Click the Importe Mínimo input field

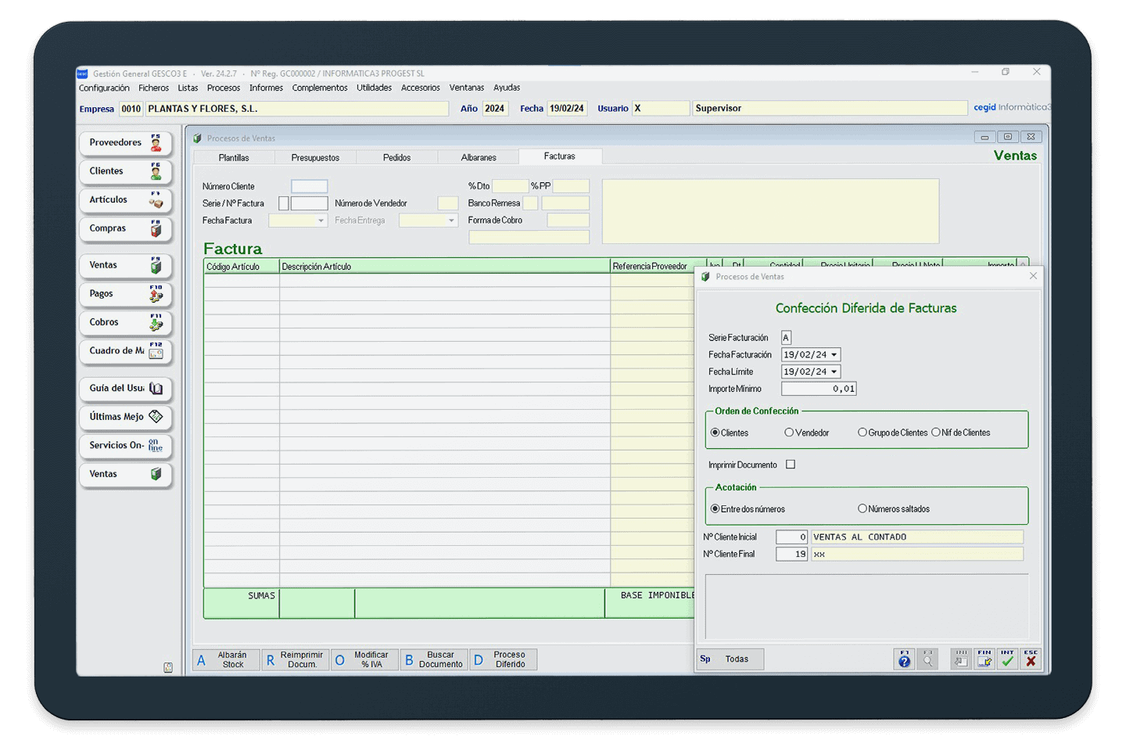pyautogui.click(x=818, y=389)
